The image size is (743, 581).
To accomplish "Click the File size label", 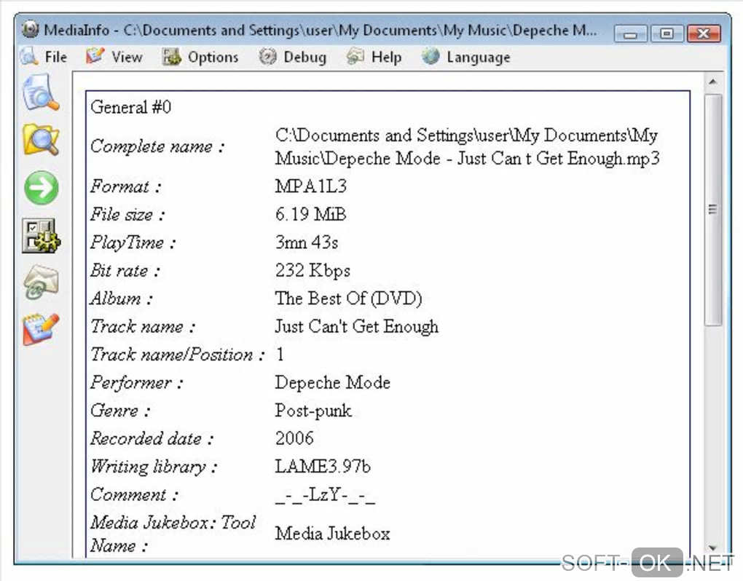I will (127, 215).
